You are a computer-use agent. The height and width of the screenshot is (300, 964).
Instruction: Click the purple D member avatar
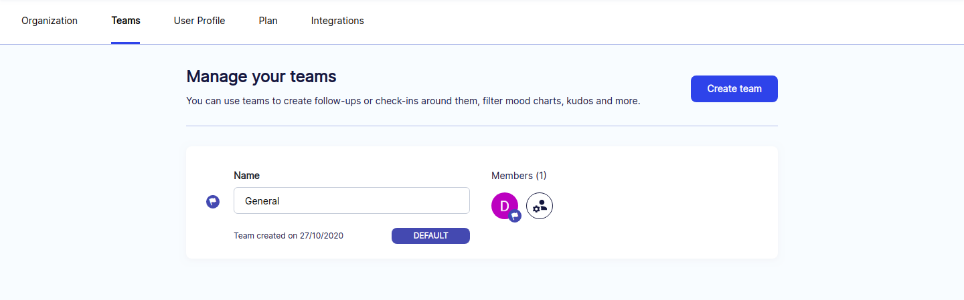(x=504, y=205)
